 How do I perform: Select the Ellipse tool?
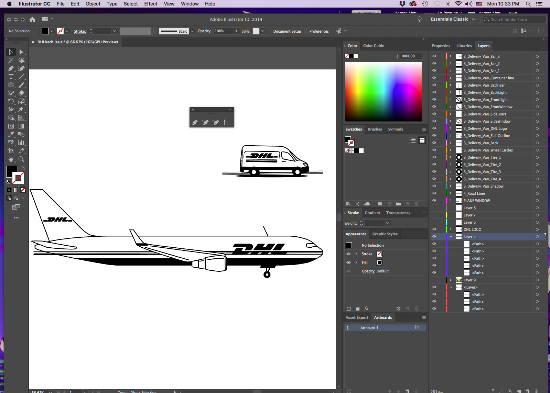point(11,85)
